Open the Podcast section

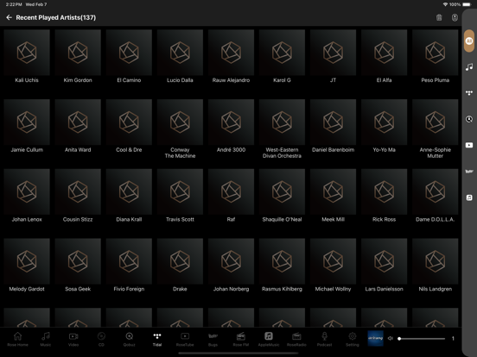coord(325,339)
